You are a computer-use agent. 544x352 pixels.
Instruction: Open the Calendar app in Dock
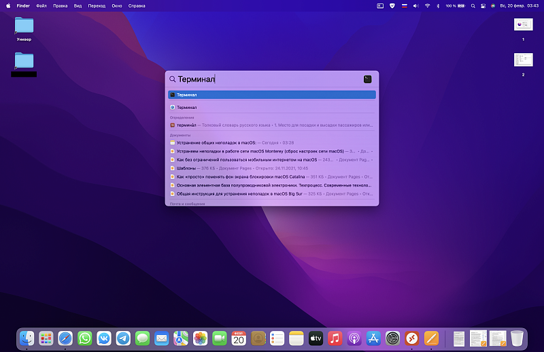tap(239, 338)
